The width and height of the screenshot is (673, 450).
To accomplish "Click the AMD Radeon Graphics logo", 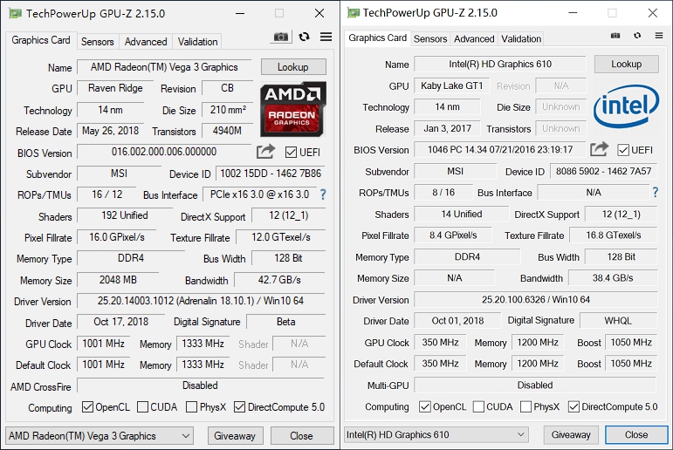I will coord(293,110).
